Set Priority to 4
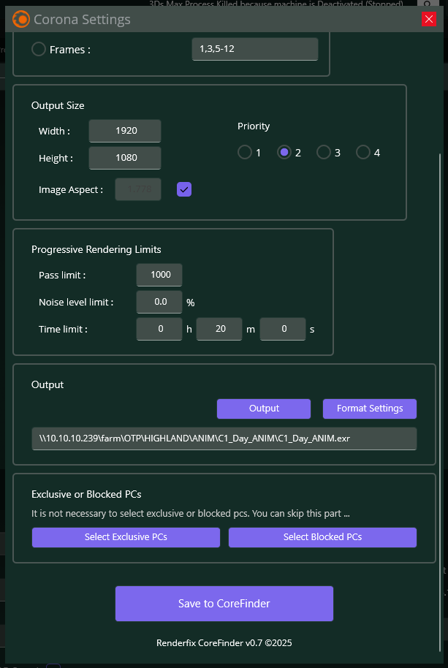This screenshot has height=668, width=448. click(363, 152)
